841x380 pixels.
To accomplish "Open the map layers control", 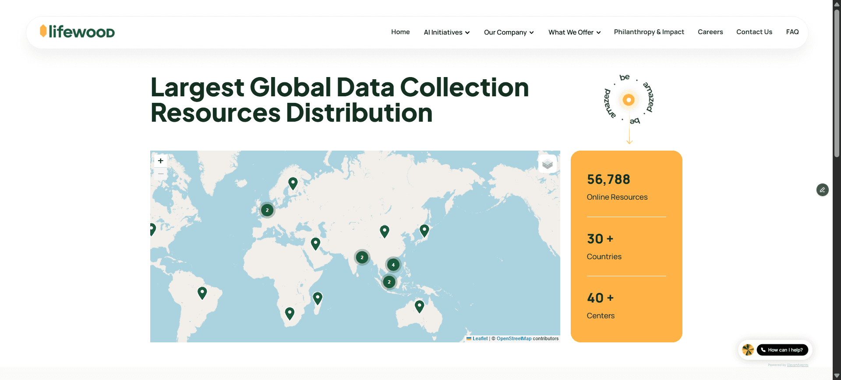I will pos(547,164).
